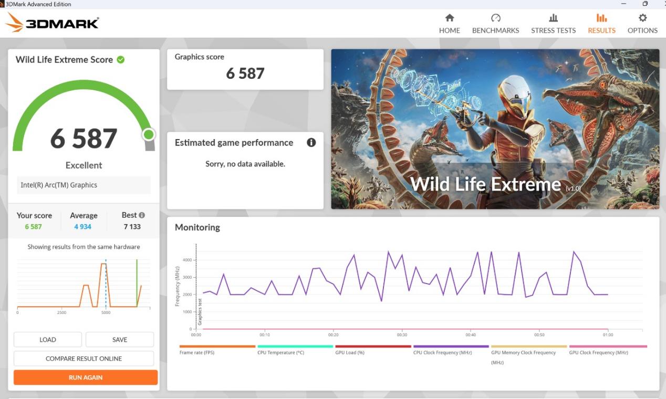Click the Graphics score value 6 587

pos(245,73)
